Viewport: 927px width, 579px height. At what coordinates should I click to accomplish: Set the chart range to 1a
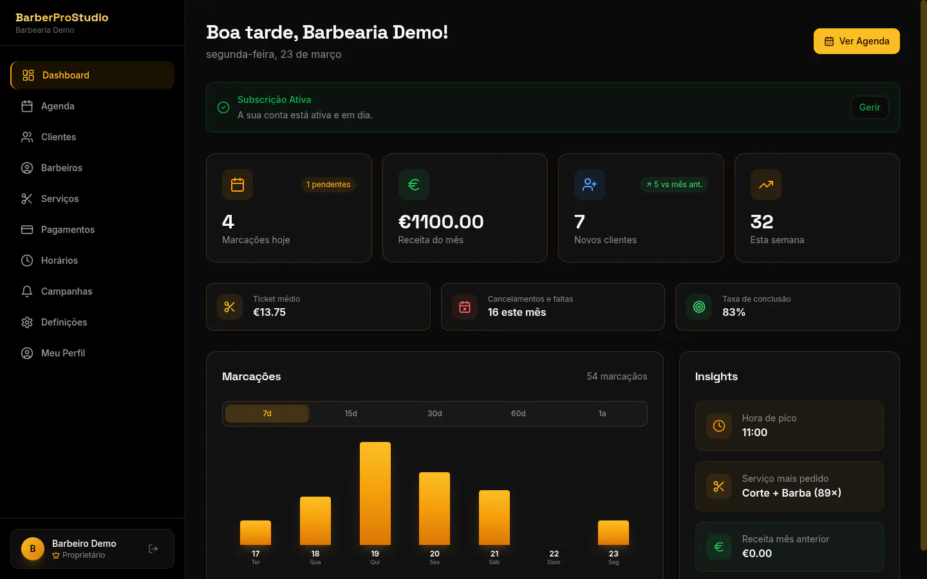click(x=602, y=414)
